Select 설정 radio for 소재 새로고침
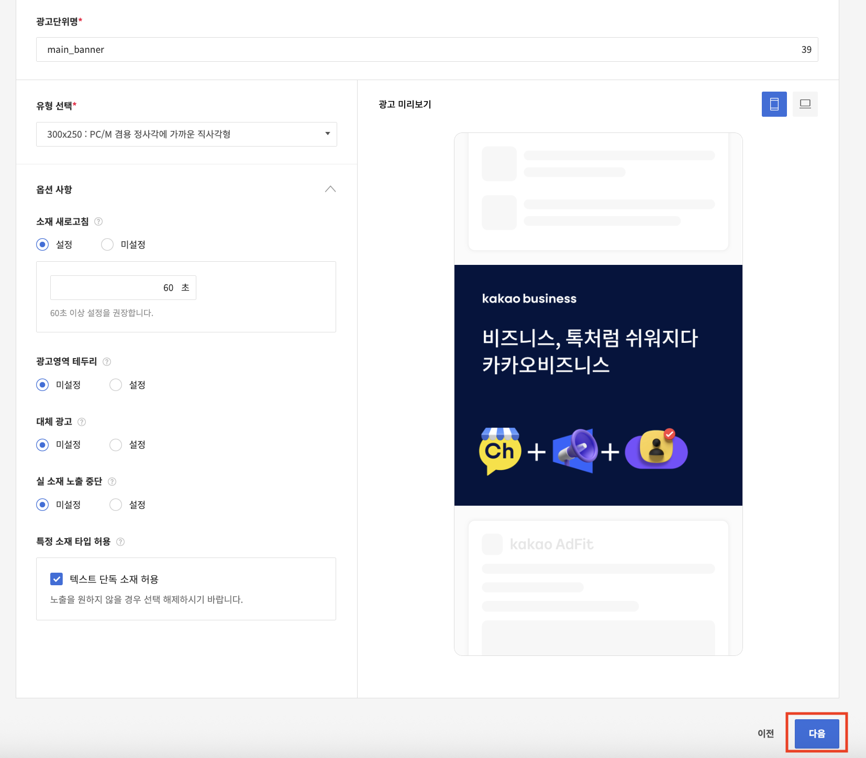The image size is (866, 758). 42,244
